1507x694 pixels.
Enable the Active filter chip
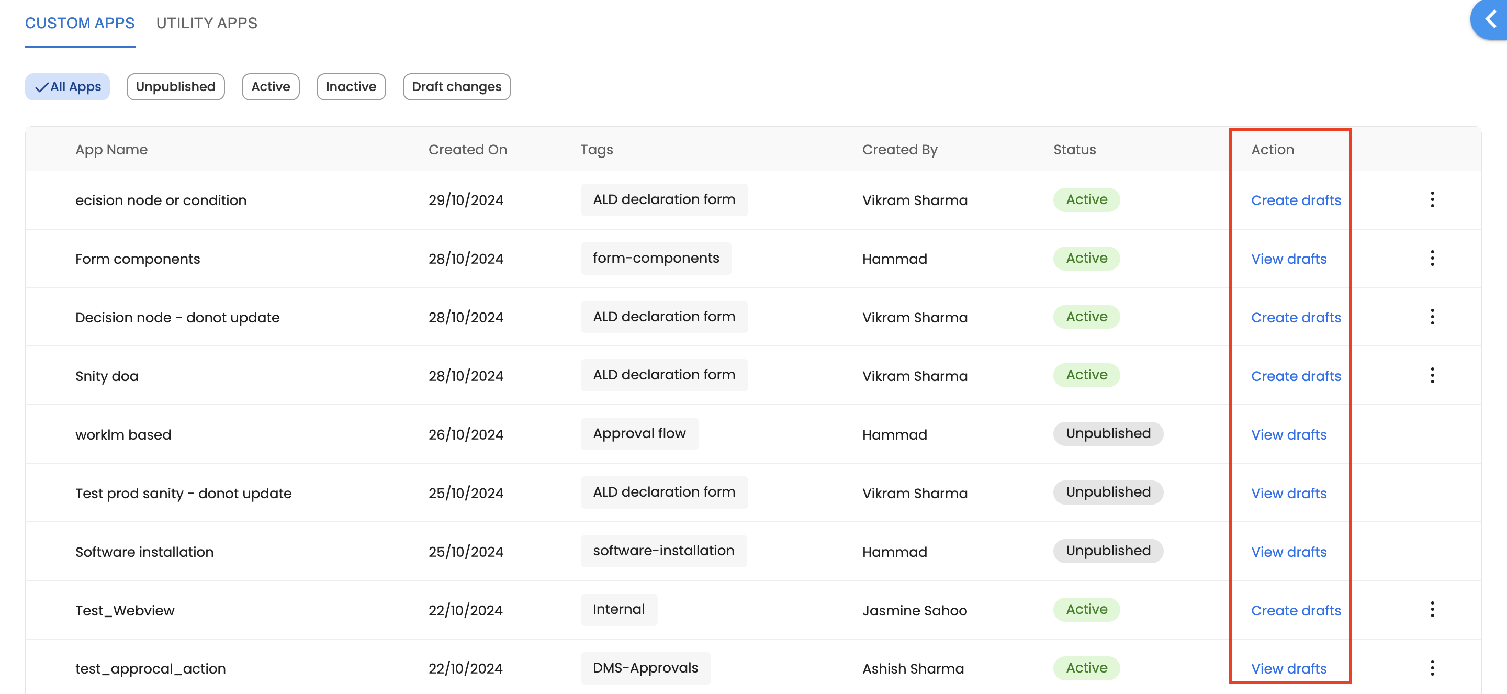point(271,86)
